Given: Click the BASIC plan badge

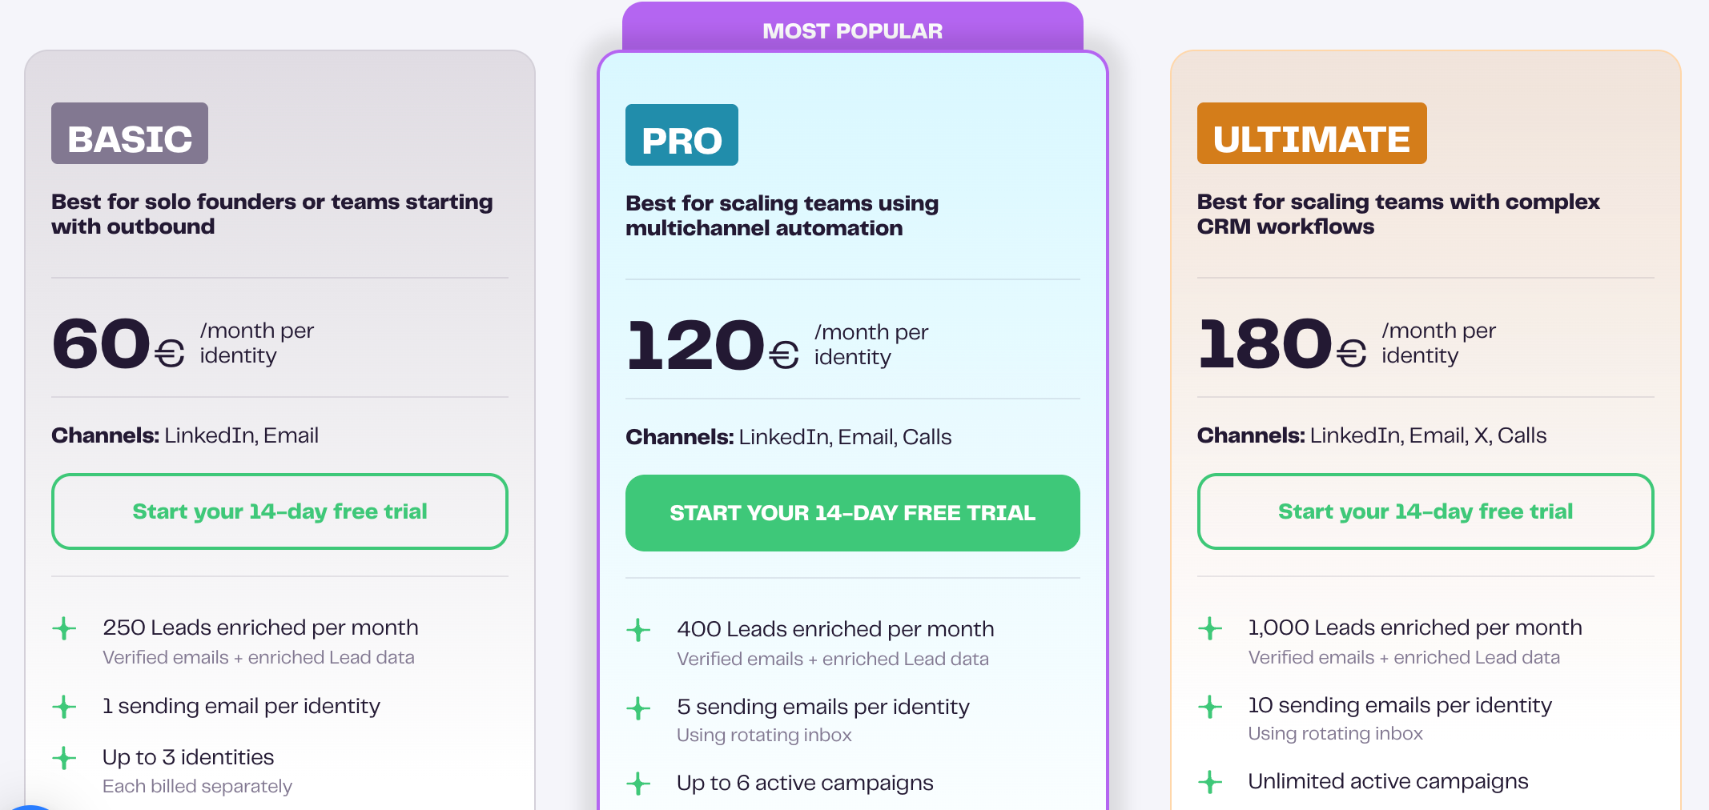Looking at the screenshot, I should [x=130, y=134].
